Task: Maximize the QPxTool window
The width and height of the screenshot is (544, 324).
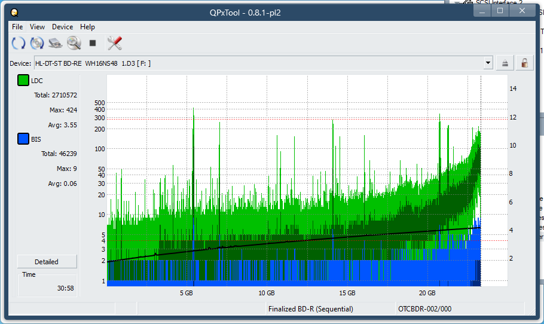Action: pos(500,11)
